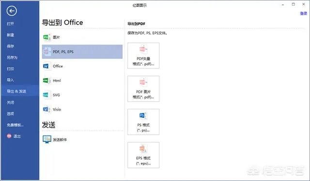Click the PDF 图片格式 tile icon
The width and height of the screenshot is (310, 181).
143,83
